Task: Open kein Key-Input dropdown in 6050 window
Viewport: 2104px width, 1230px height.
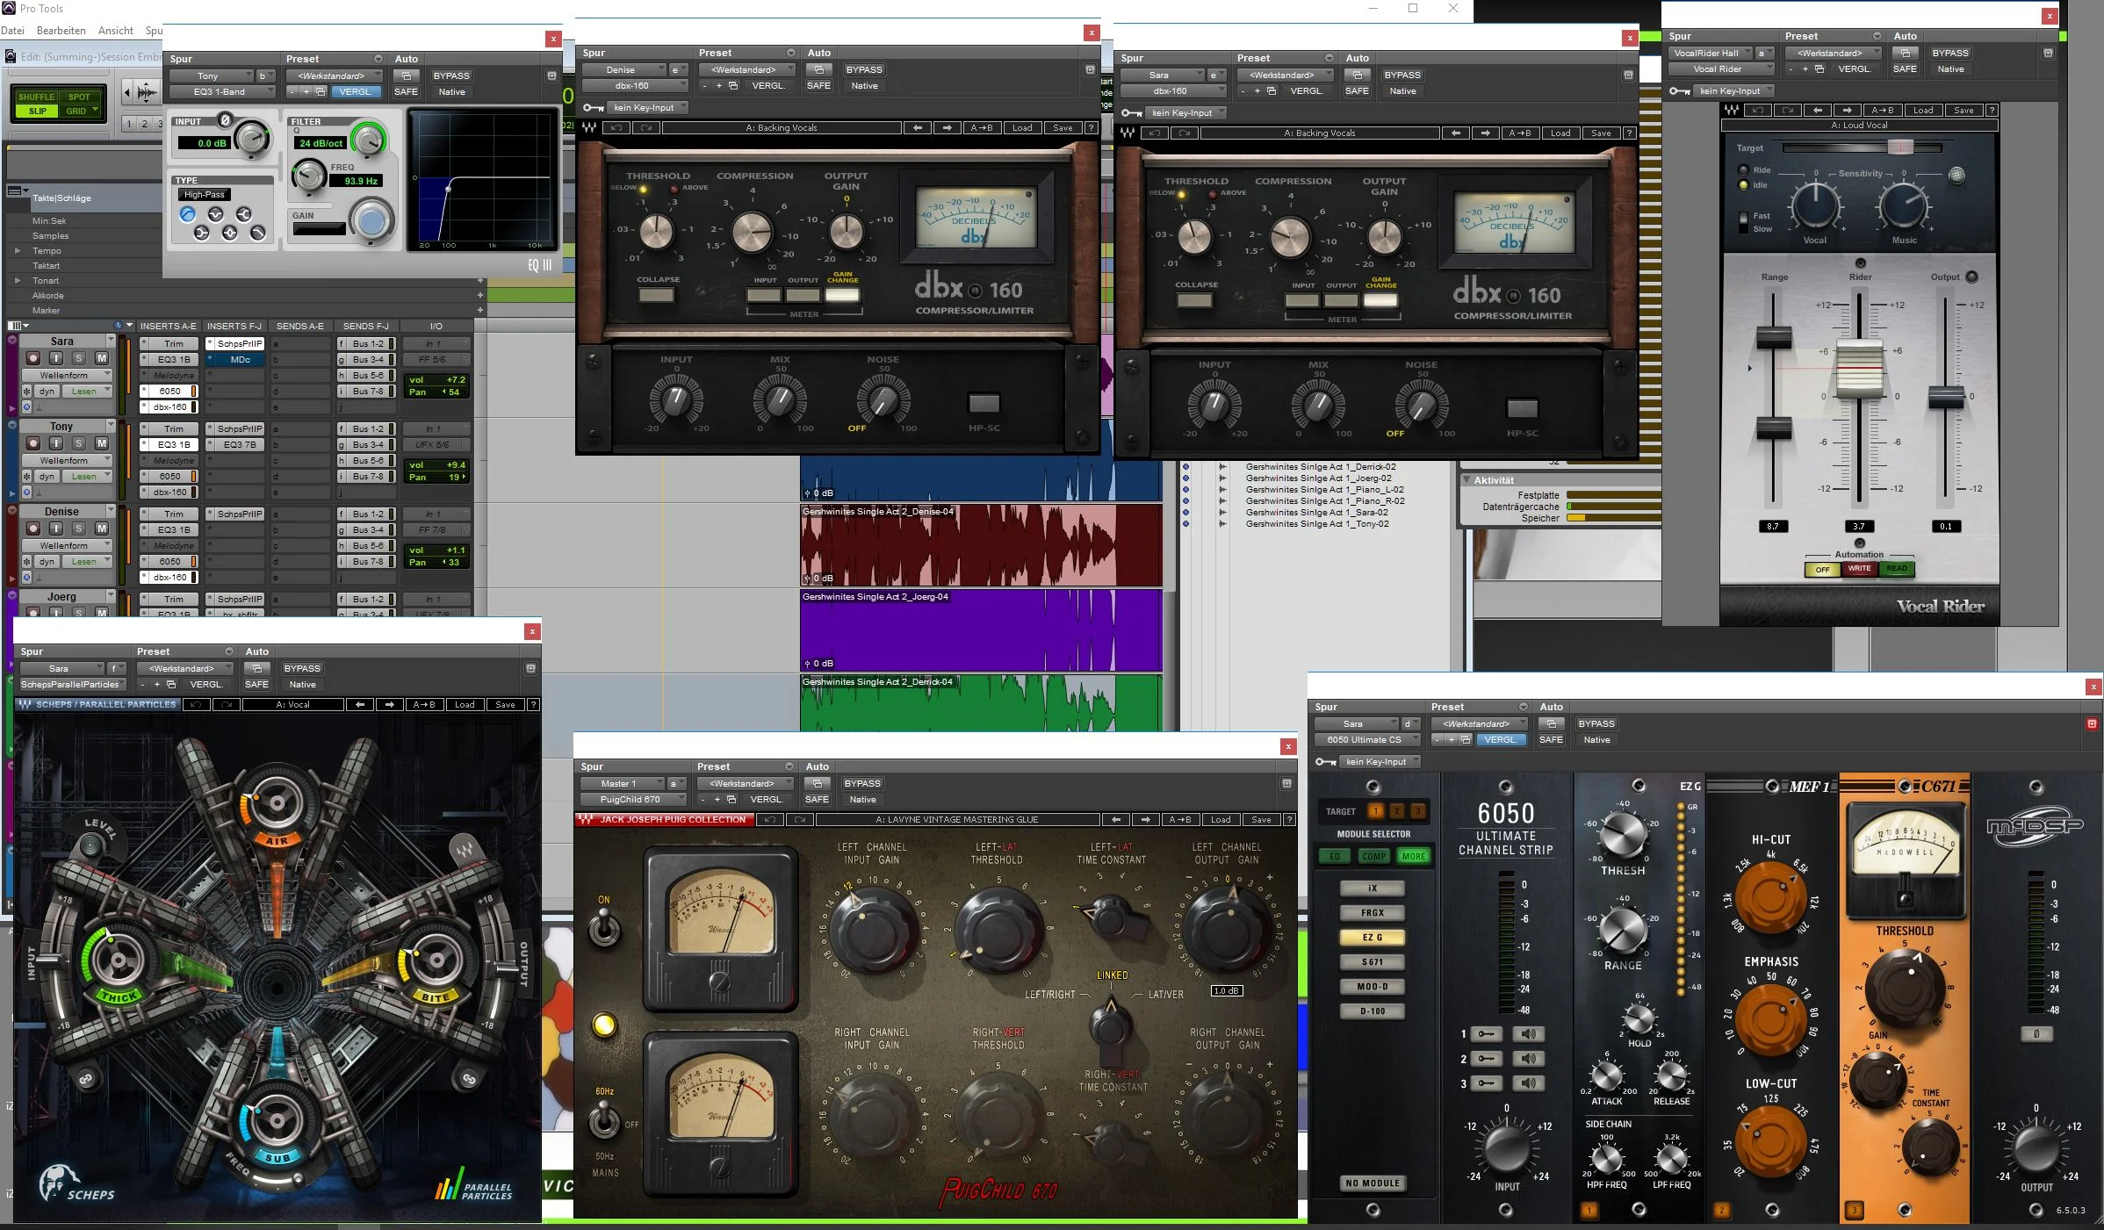Action: pyautogui.click(x=1380, y=762)
